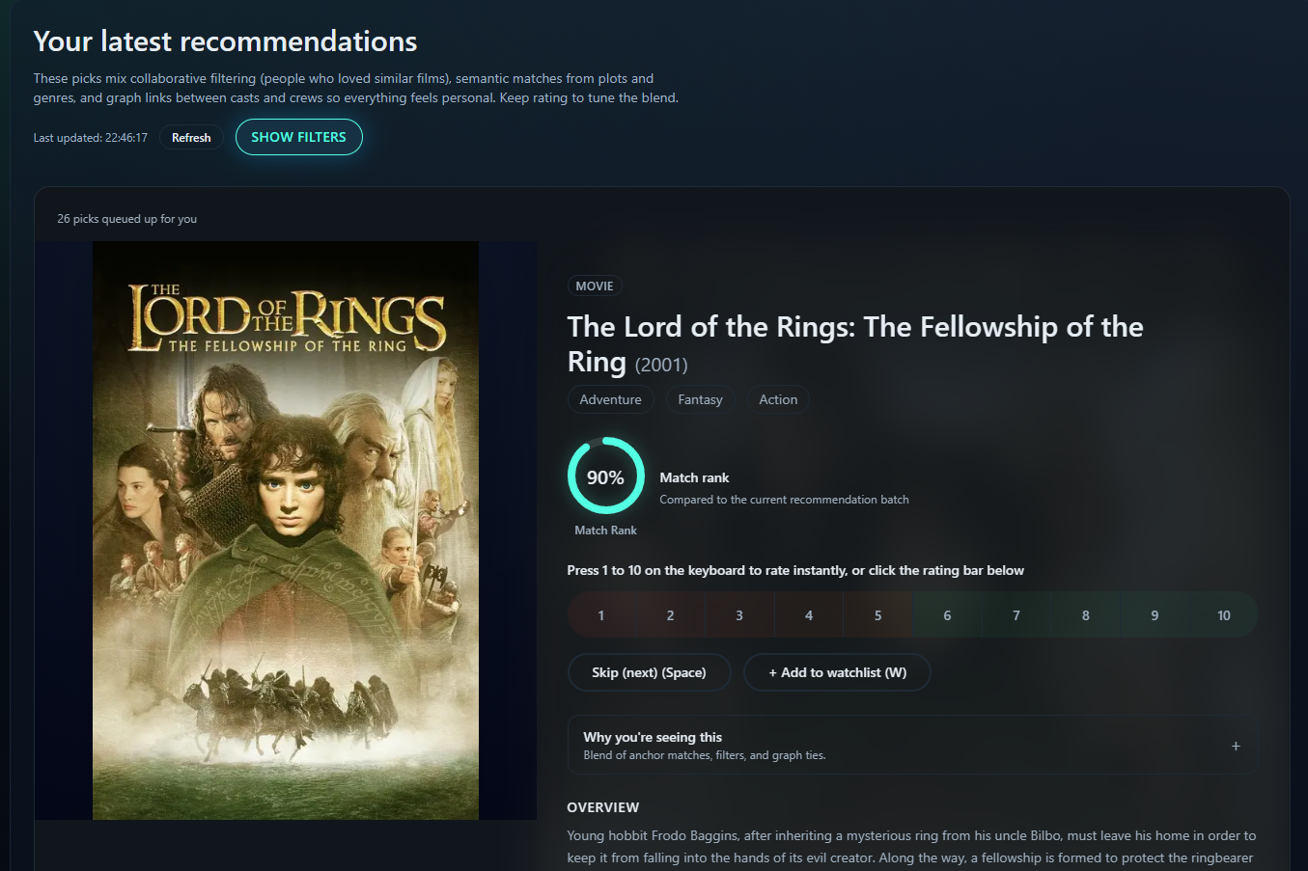1308x871 pixels.
Task: Rate the movie a 7
Action: click(1016, 614)
